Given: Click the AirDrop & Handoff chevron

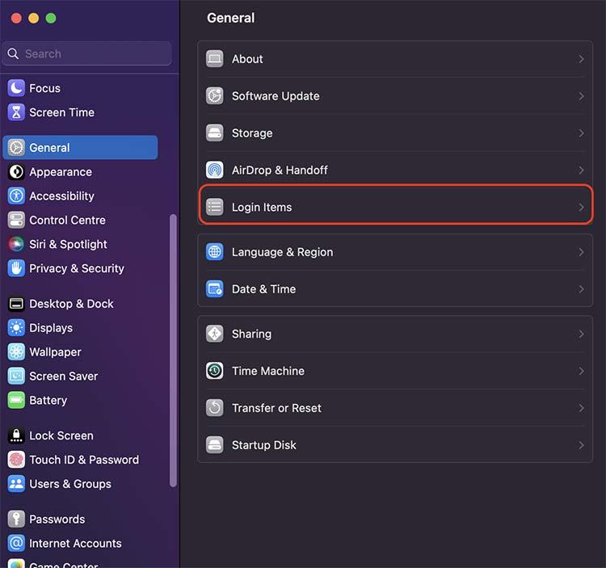Looking at the screenshot, I should [x=581, y=170].
